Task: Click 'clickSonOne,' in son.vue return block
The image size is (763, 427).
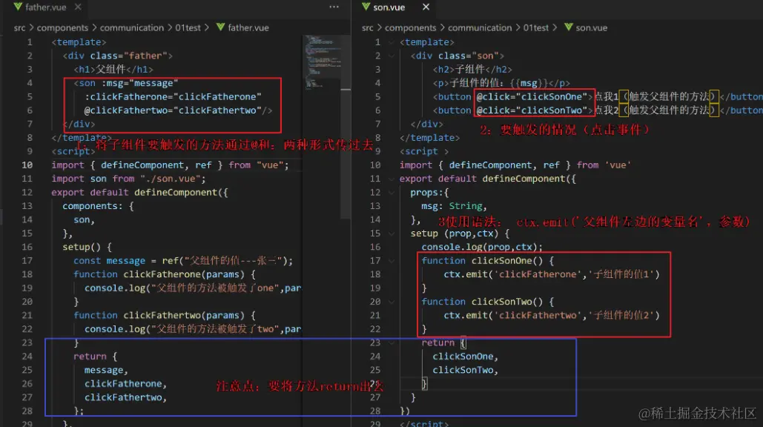Action: (x=465, y=357)
